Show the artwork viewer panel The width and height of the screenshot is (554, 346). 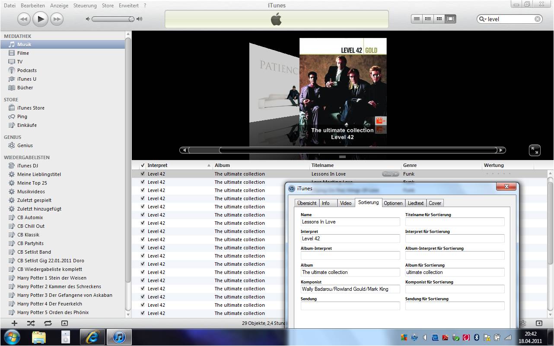tap(64, 323)
